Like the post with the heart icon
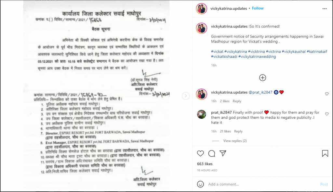This screenshot has height=192, width=333. [200, 153]
